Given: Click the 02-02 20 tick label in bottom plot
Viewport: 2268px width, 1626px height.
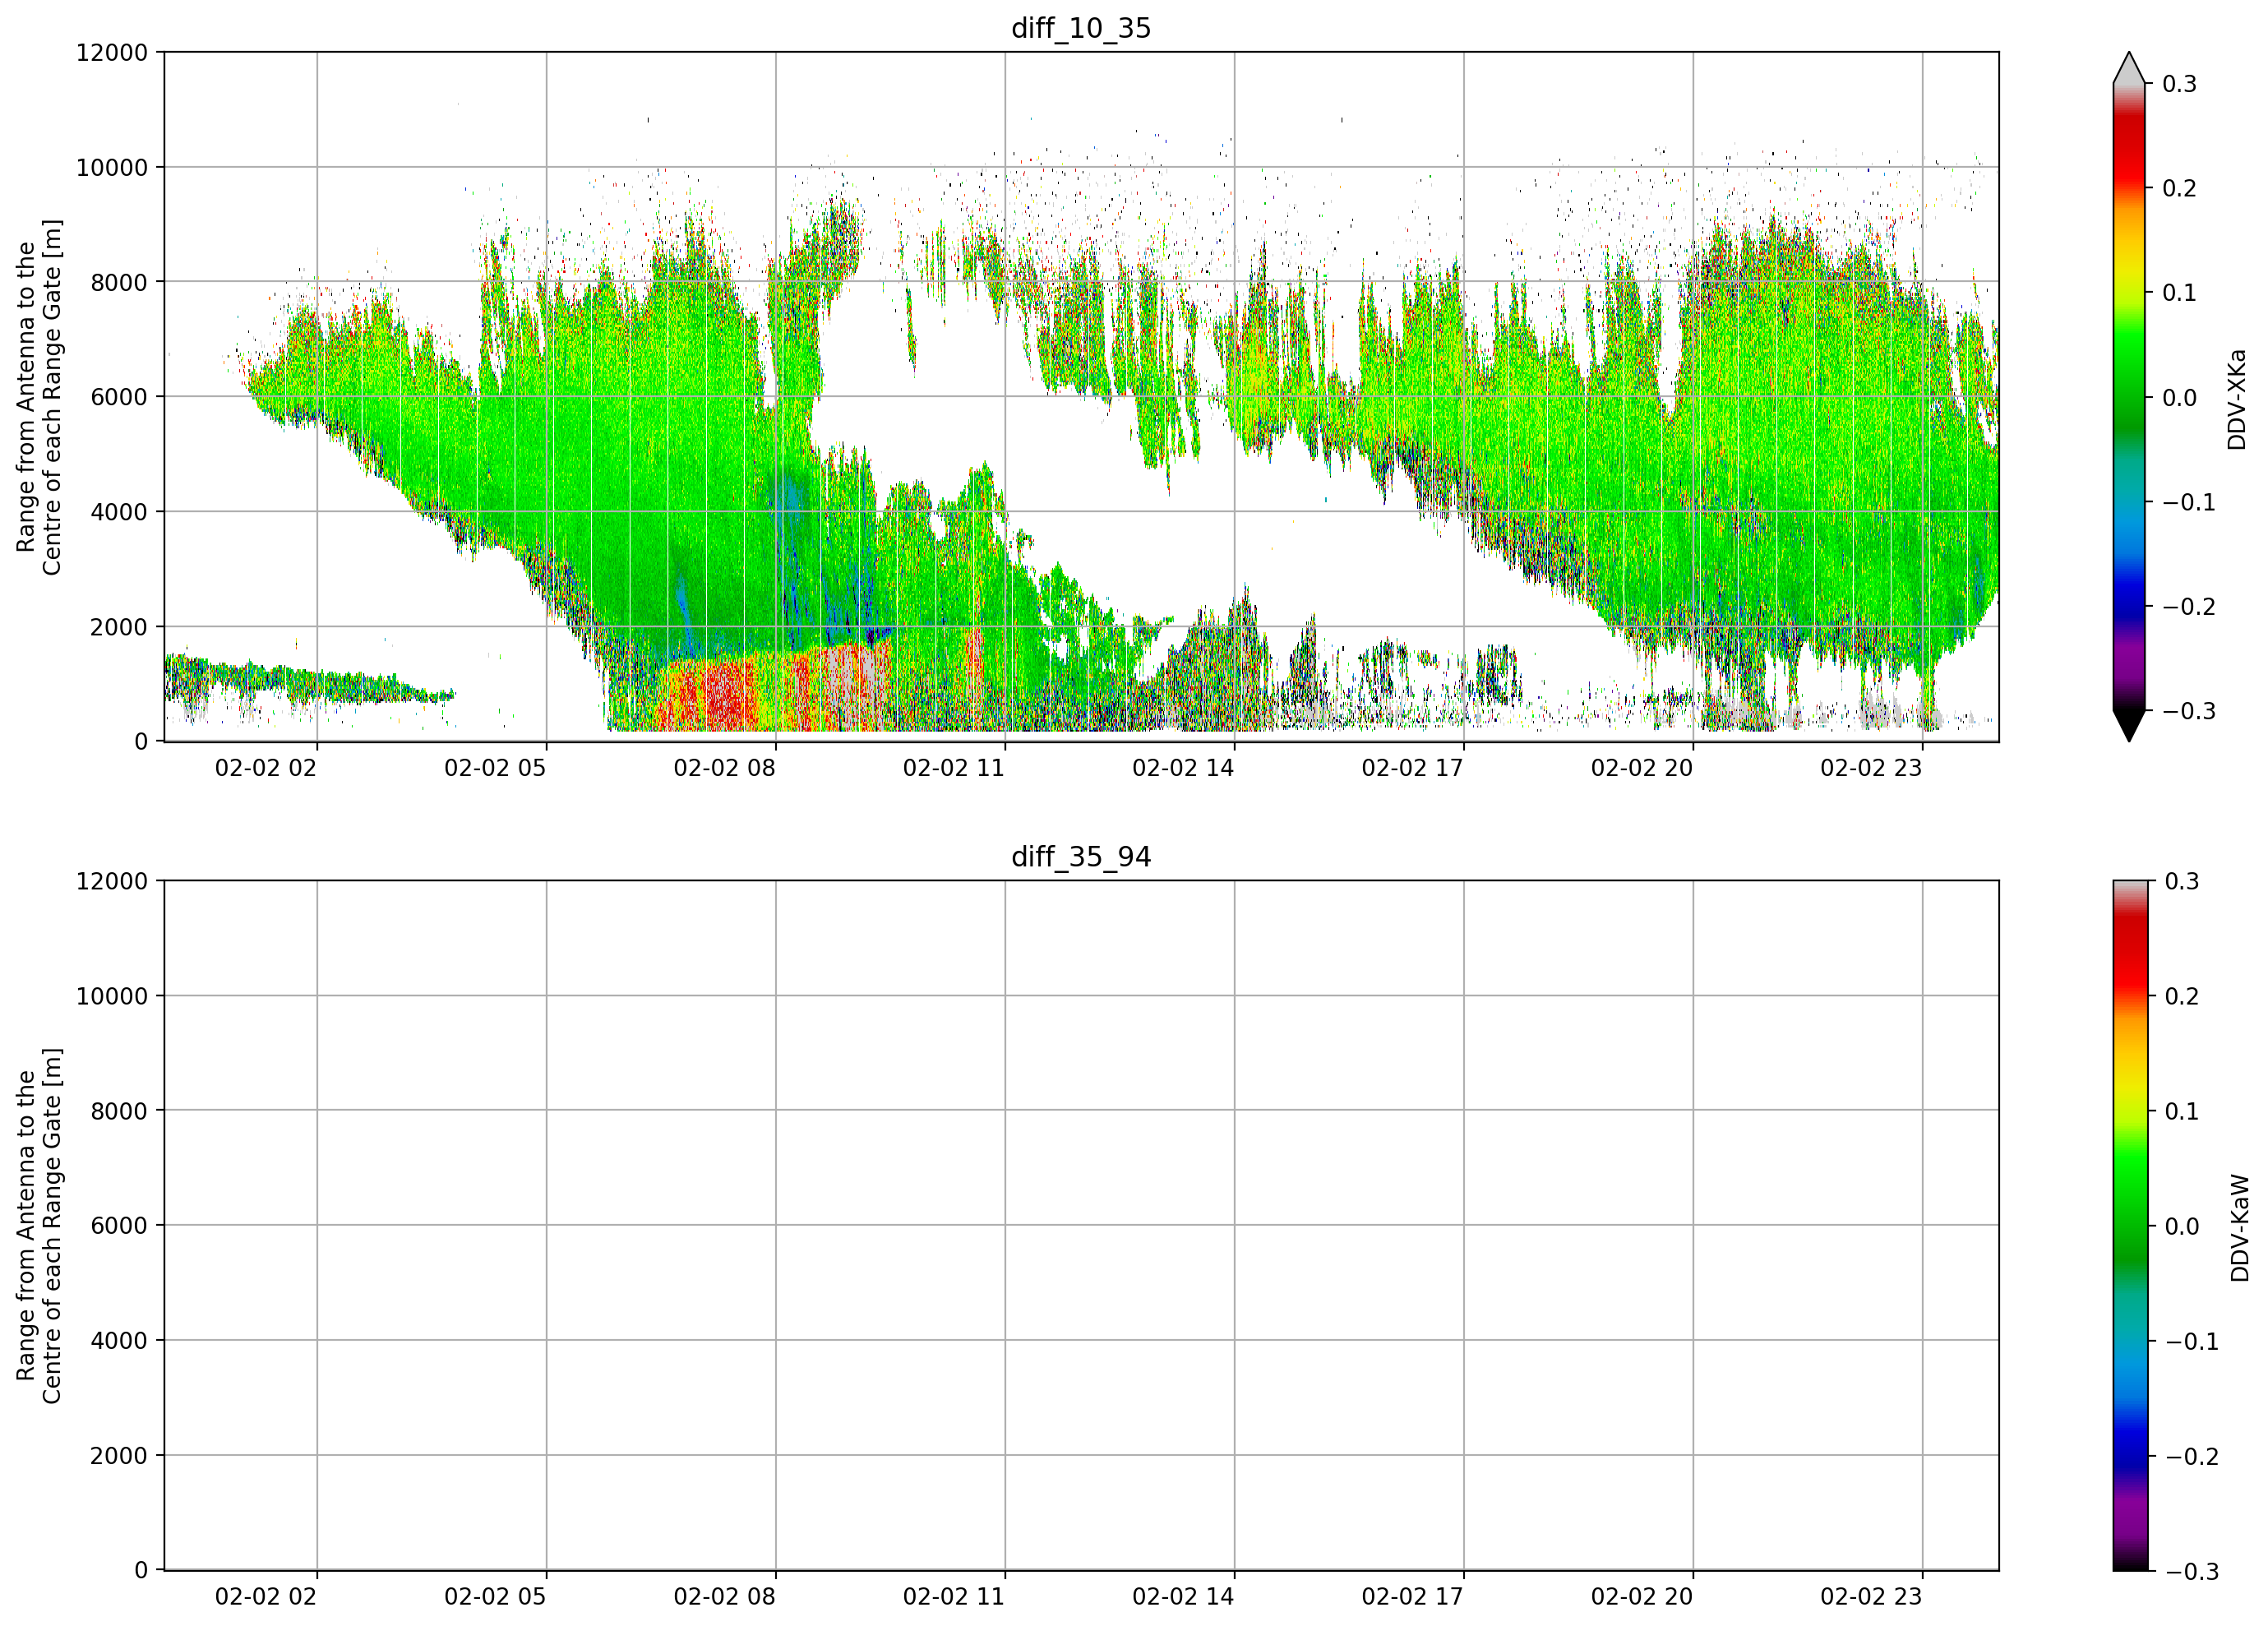Looking at the screenshot, I should coord(1642,1597).
